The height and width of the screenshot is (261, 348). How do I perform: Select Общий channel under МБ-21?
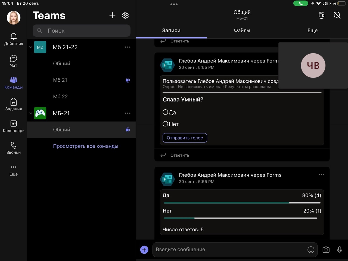(82, 130)
